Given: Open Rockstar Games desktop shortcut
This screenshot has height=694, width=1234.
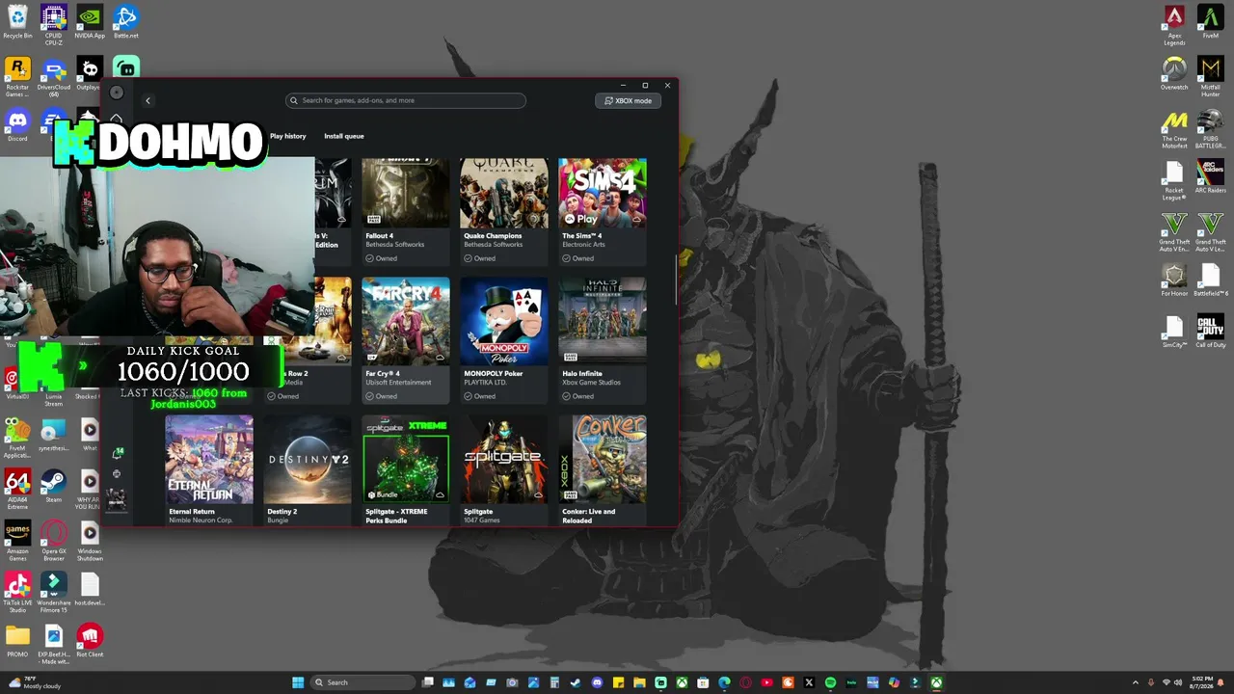Looking at the screenshot, I should [17, 77].
